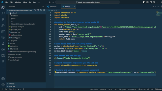Collapse the top-level frontend folder
162x91 pixels.
[x=13, y=13]
